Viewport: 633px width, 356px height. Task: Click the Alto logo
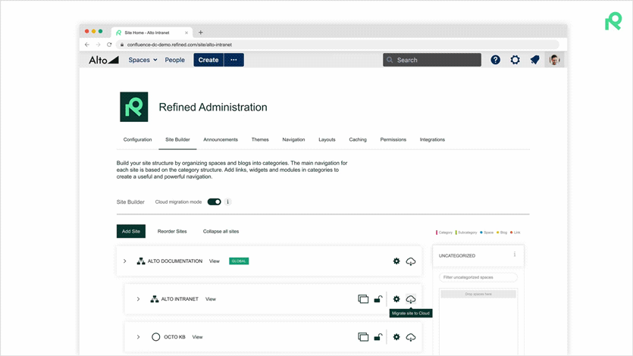[103, 60]
